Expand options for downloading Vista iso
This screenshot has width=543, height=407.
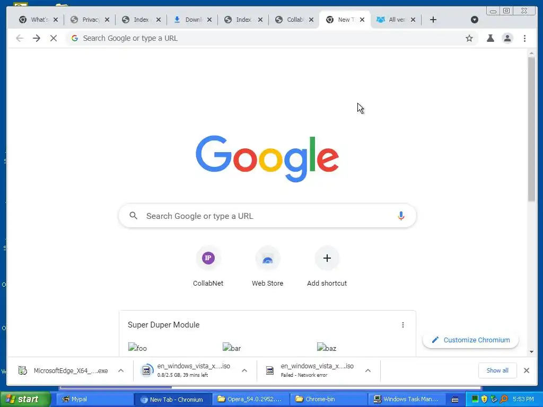coord(244,370)
